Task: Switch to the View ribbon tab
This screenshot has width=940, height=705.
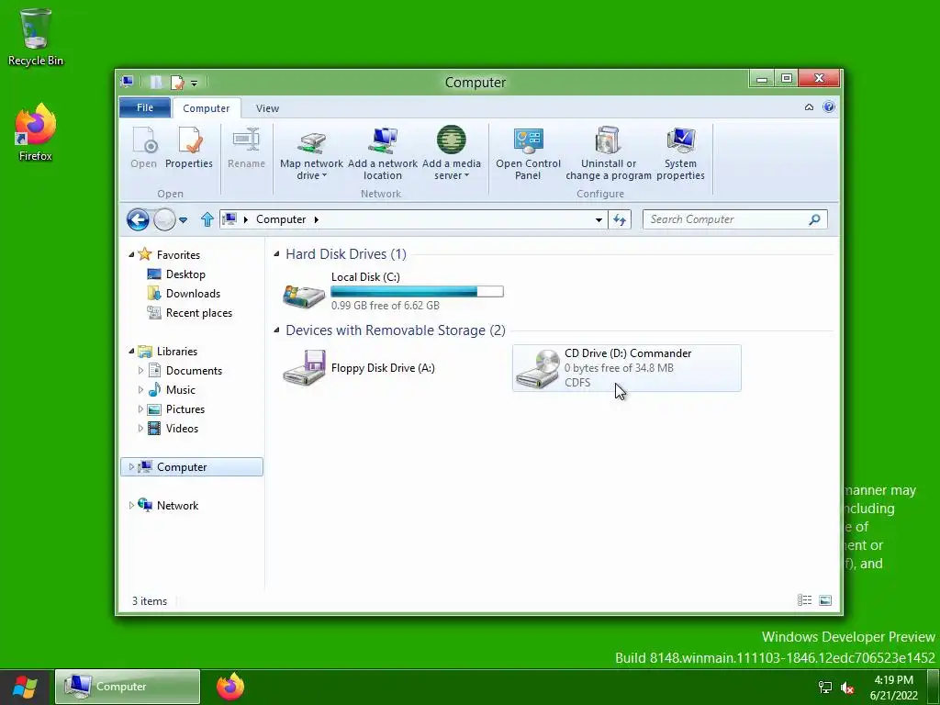Action: tap(267, 108)
